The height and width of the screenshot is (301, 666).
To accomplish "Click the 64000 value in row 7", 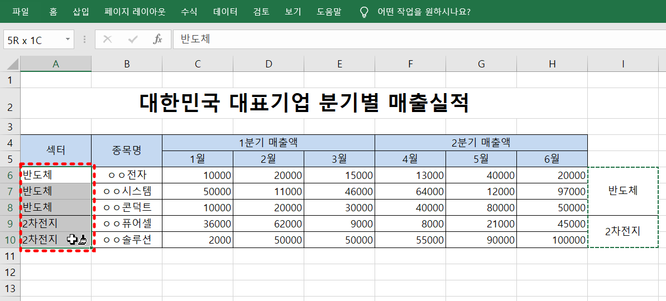I will [410, 191].
